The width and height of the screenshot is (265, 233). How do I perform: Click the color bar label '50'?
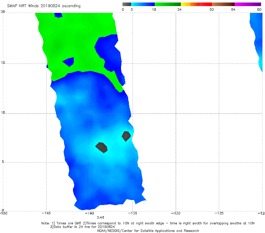[212, 9]
